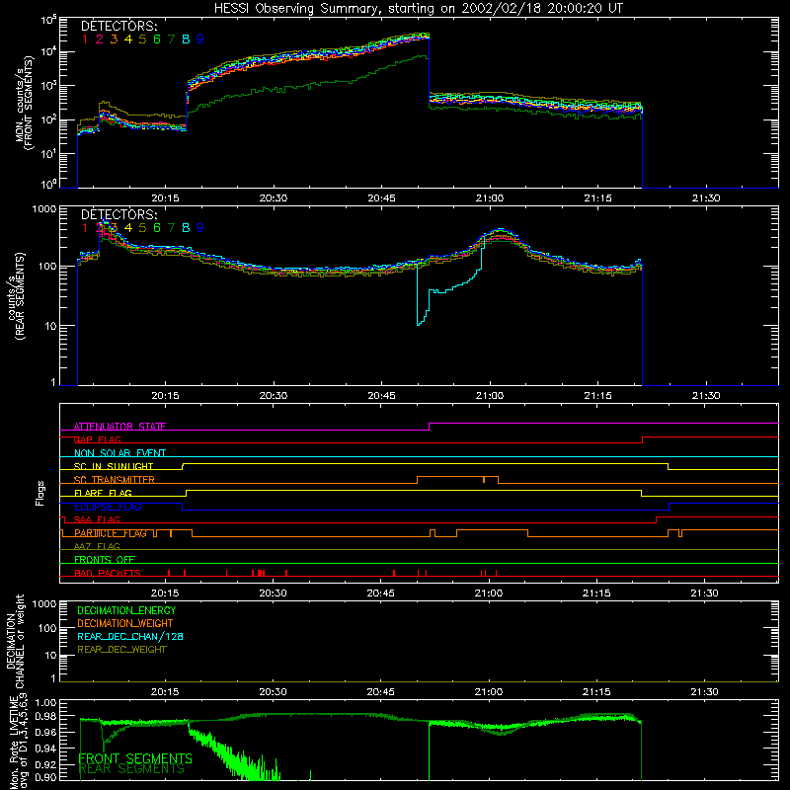Select detector 4 in the front segments legend

(128, 39)
